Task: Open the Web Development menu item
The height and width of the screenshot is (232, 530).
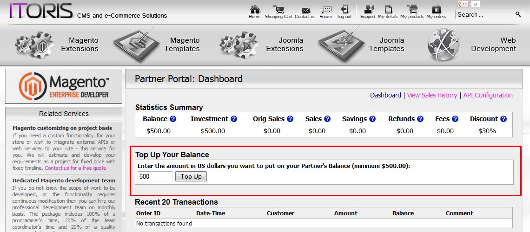Action: (493, 45)
